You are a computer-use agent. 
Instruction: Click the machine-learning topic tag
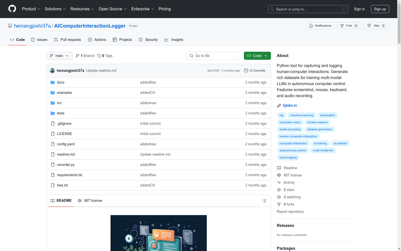[302, 115]
